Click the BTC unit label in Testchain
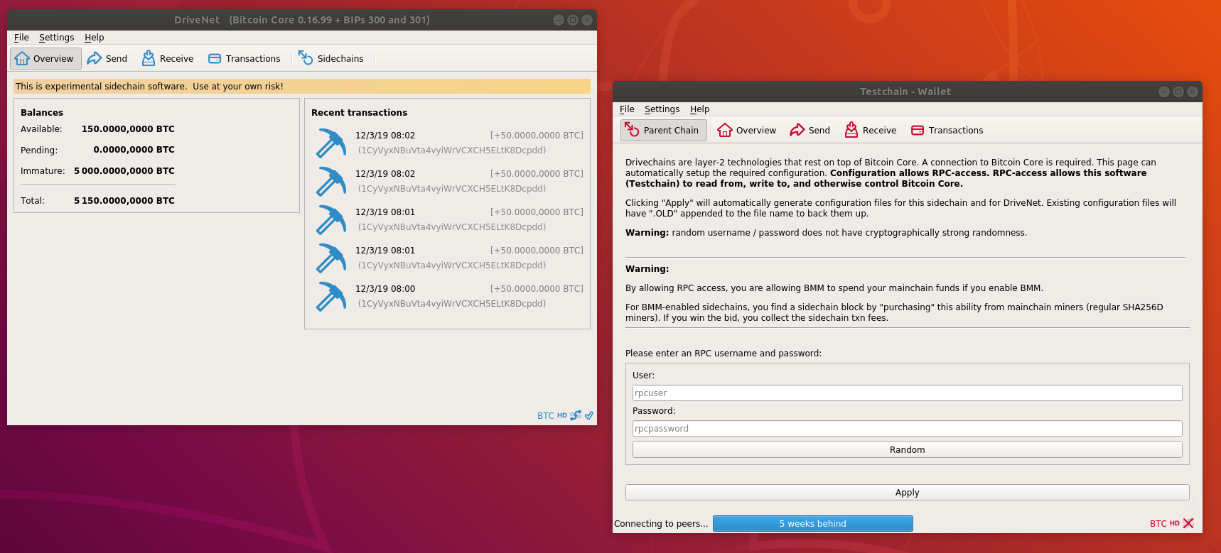Image resolution: width=1221 pixels, height=553 pixels. (x=1158, y=524)
